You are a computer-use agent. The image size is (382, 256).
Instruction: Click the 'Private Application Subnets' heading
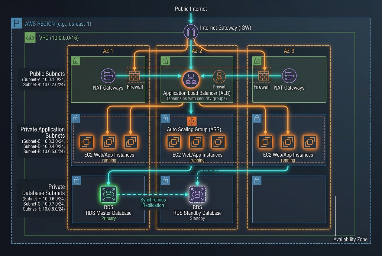[43, 133]
